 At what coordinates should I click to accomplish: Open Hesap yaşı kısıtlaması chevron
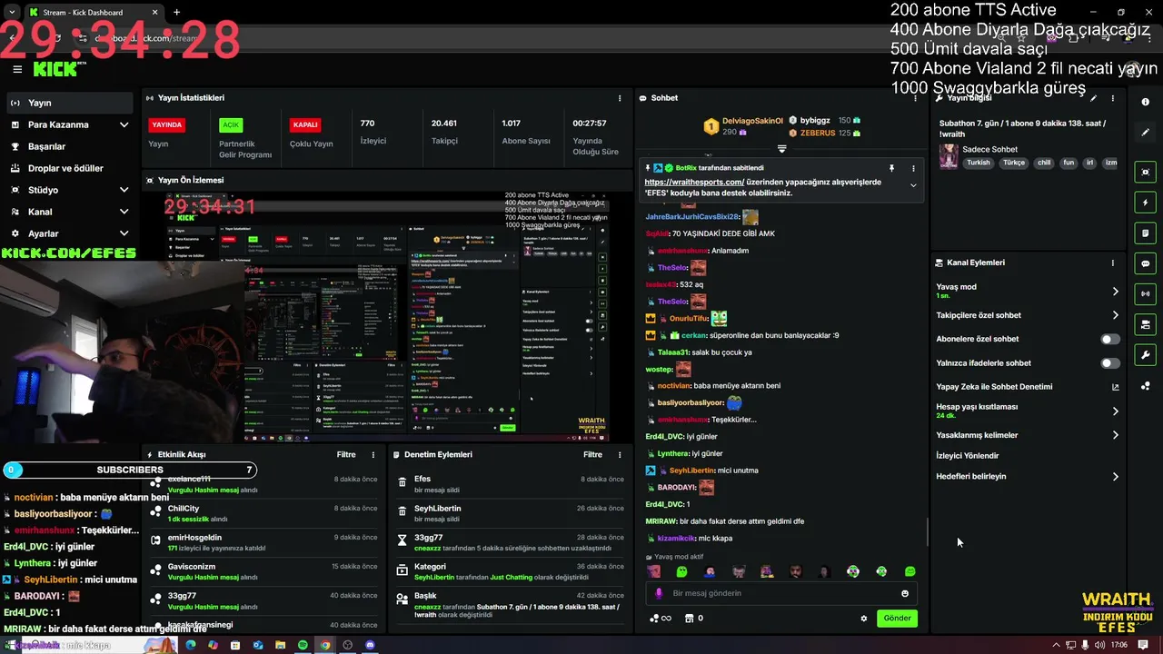tap(1116, 411)
